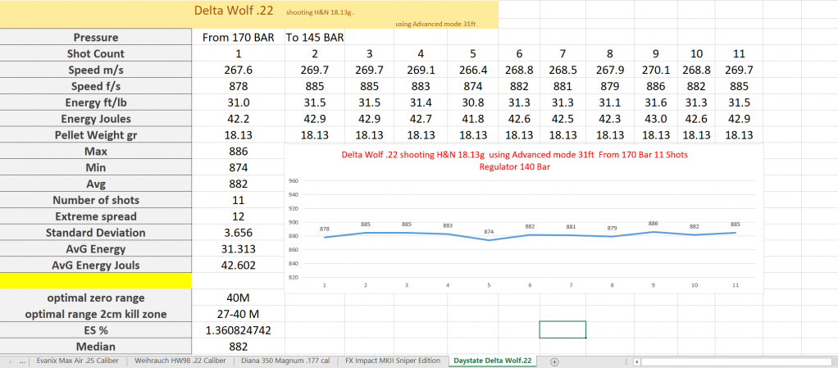
Task: Switch to FX Impact MKII Sniper Edition sheet
Action: coord(394,361)
